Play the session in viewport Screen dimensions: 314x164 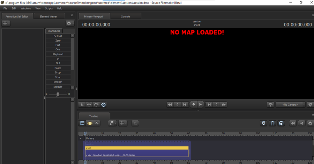(x=201, y=105)
